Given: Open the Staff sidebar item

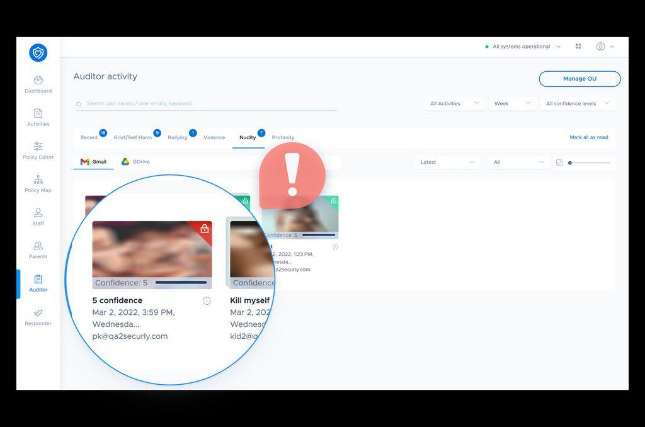Looking at the screenshot, I should point(38,217).
